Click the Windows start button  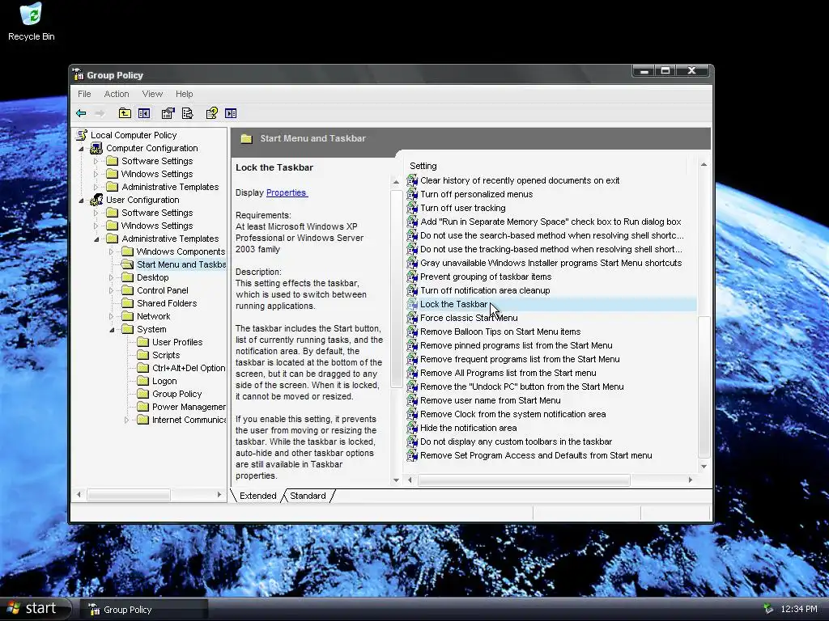35,609
